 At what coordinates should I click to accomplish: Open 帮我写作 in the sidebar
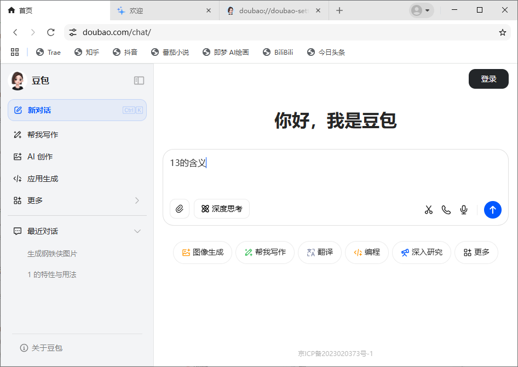[77, 135]
